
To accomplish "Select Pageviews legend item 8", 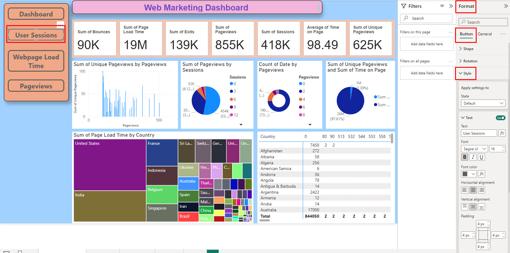I will 302,115.
